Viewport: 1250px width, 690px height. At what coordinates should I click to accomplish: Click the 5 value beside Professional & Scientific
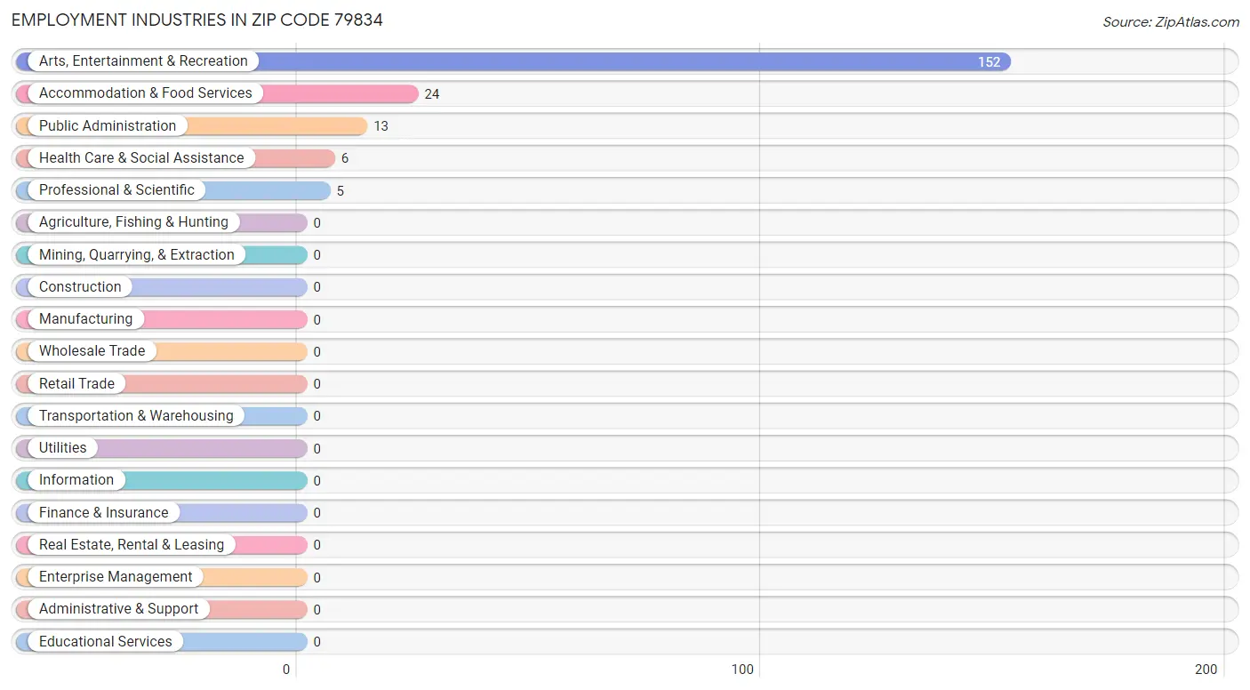click(x=341, y=191)
